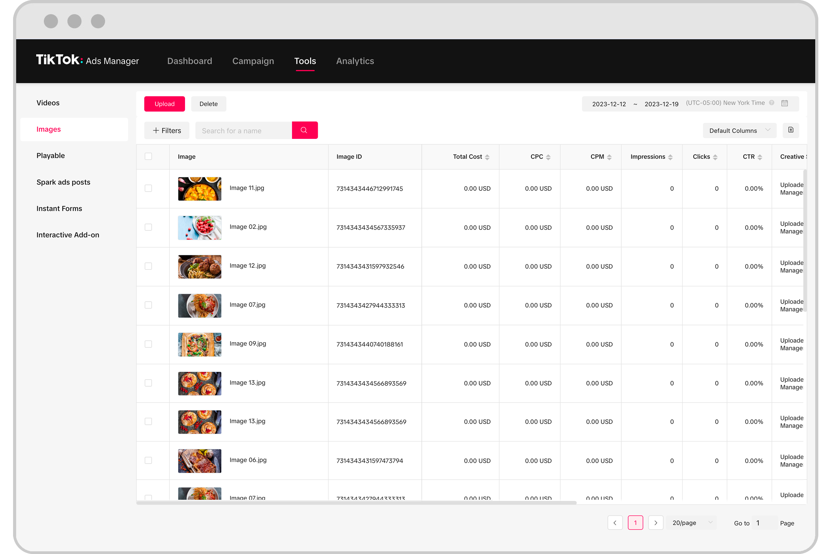This screenshot has width=831, height=554.
Task: Open the 20/page dropdown
Action: coord(691,523)
